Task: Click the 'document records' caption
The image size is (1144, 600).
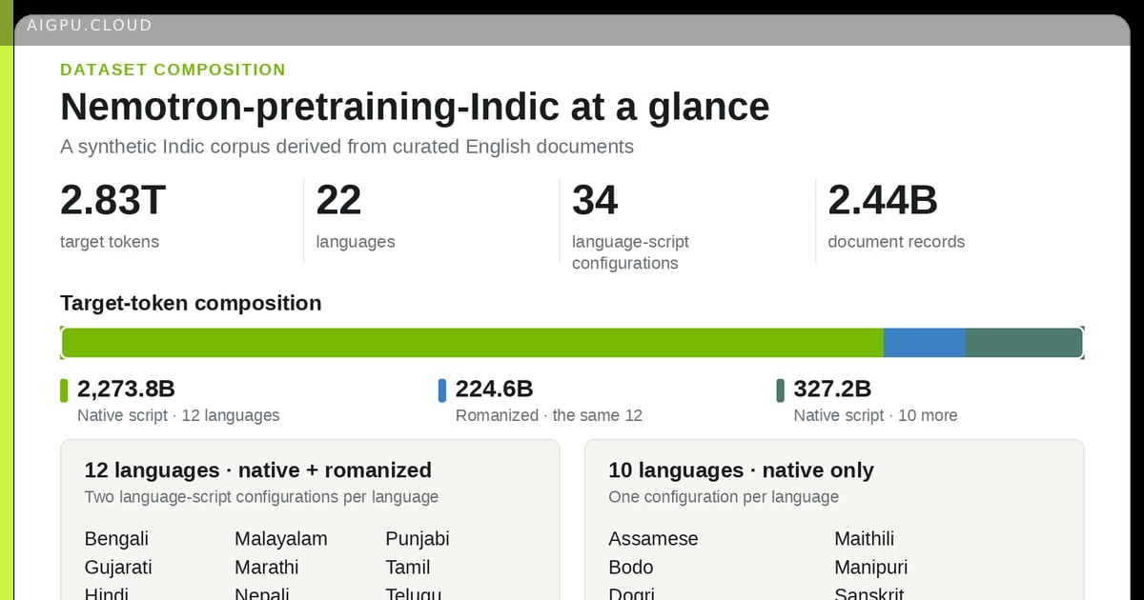Action: pyautogui.click(x=896, y=242)
